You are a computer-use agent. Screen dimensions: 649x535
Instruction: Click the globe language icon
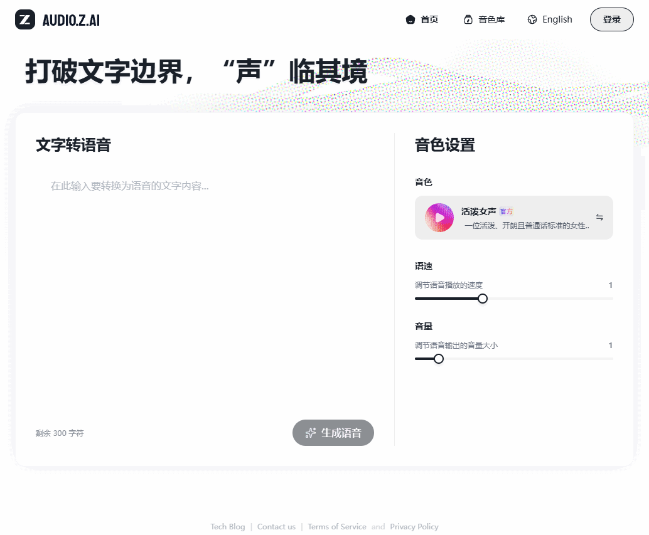pos(532,19)
